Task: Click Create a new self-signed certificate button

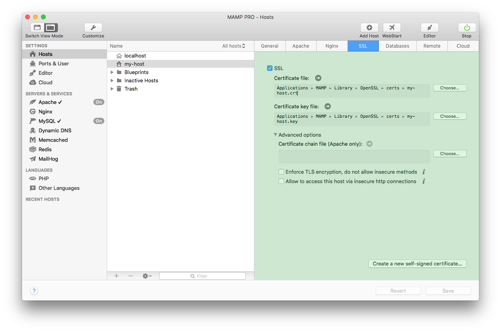Action: (x=417, y=263)
